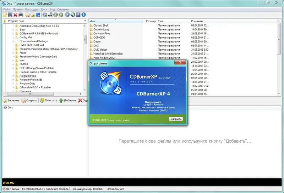Open the Диск menu
The image size is (284, 193).
tap(44, 10)
